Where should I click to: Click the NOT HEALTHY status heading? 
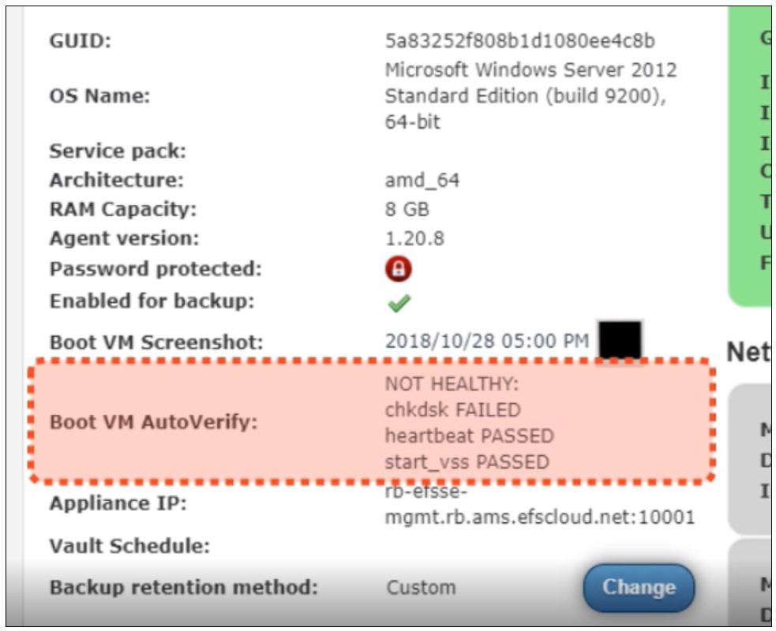pos(452,384)
